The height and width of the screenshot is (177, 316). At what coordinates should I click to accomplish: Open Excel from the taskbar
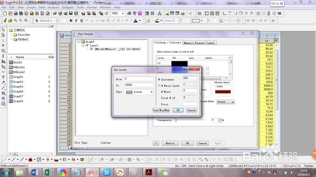click(x=48, y=172)
